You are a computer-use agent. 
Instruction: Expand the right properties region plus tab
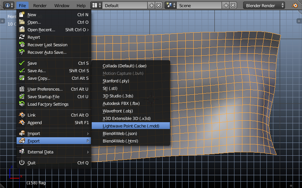point(299,21)
